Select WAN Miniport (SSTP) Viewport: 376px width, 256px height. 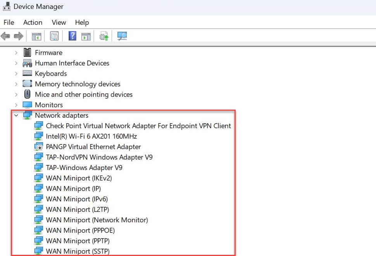point(78,251)
